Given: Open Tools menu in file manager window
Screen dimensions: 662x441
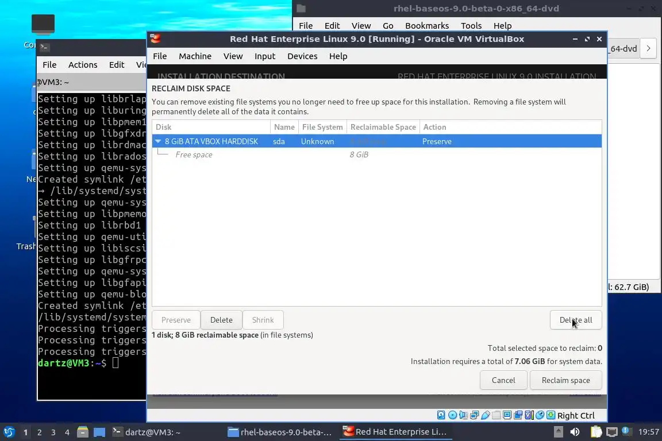Looking at the screenshot, I should (471, 26).
